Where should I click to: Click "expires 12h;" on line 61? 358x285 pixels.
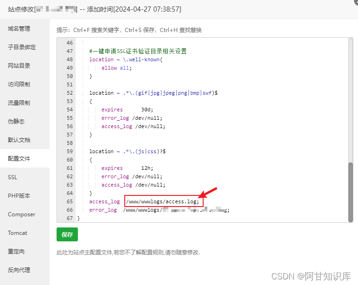pos(127,168)
